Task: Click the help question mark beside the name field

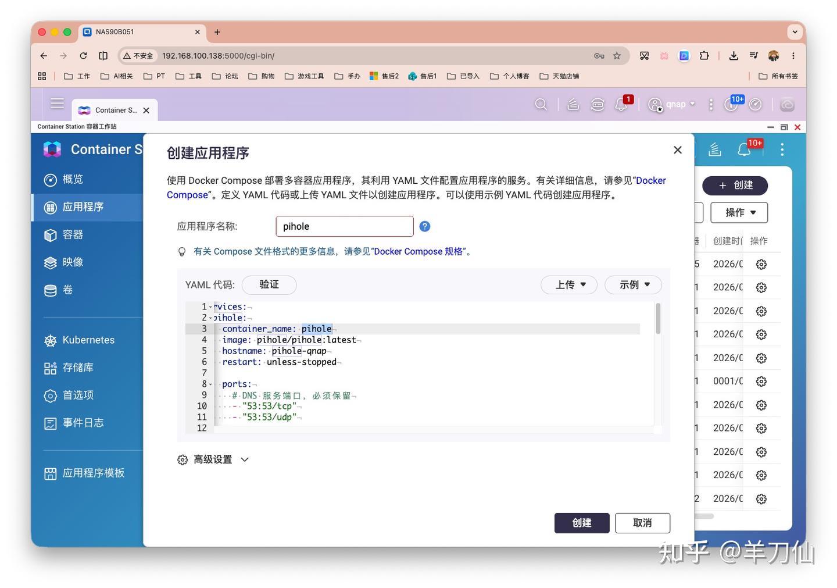Action: click(425, 226)
